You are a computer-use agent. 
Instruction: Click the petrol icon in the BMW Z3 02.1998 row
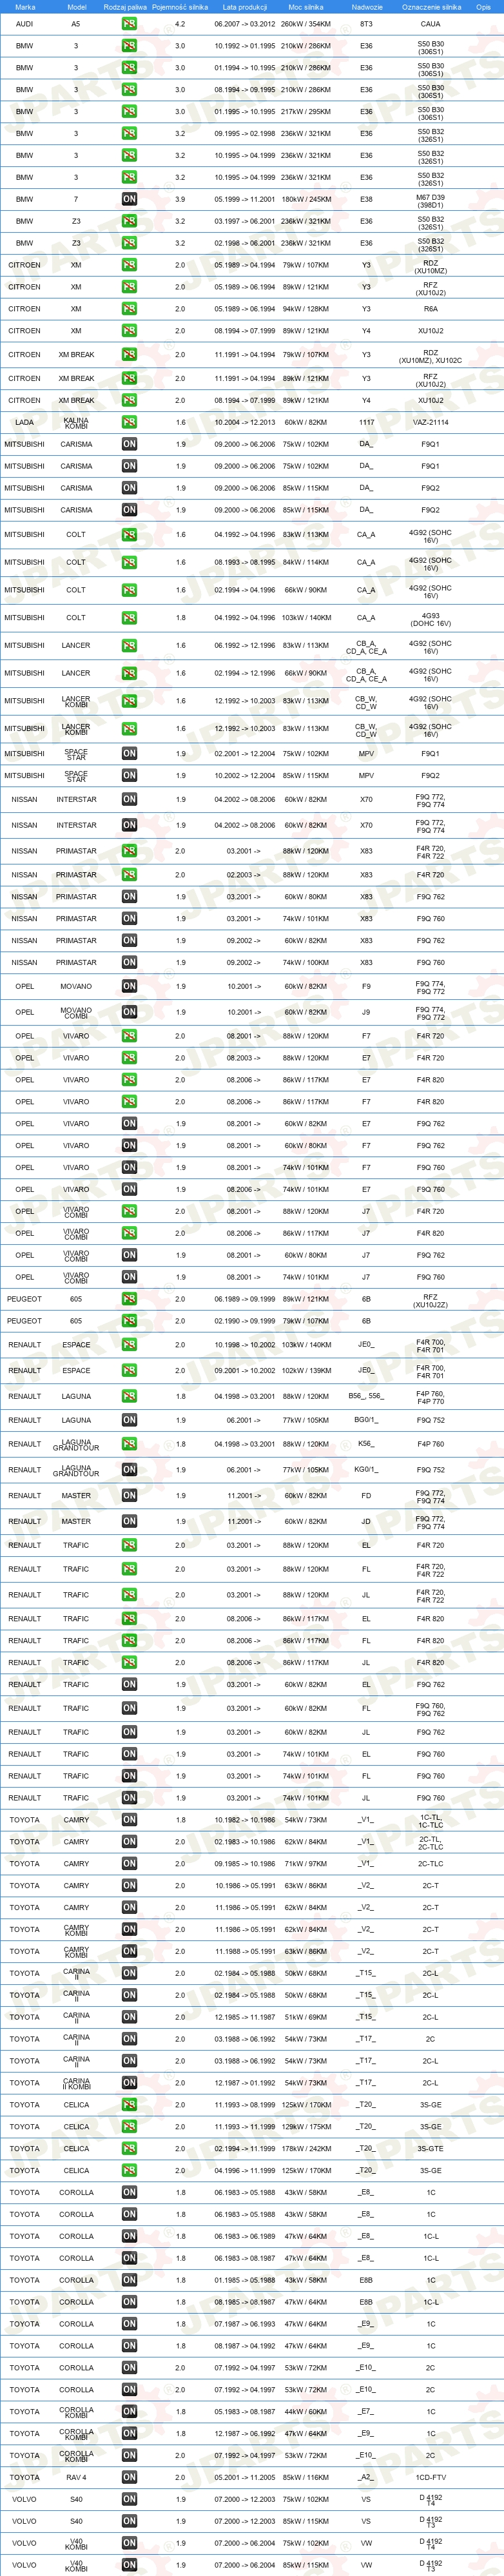[x=129, y=243]
